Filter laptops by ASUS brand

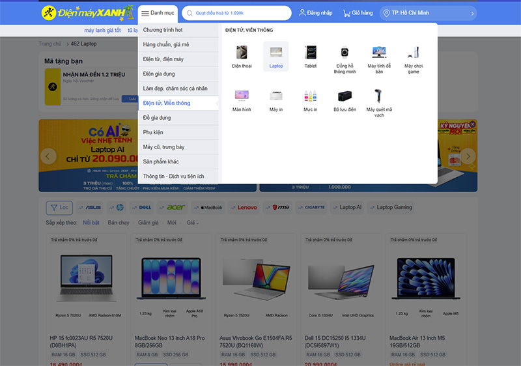tap(90, 207)
